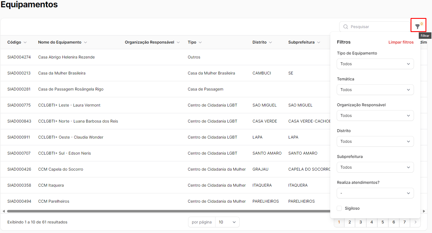Jump to page 5 of results
This screenshot has height=233, width=432.
point(383,222)
